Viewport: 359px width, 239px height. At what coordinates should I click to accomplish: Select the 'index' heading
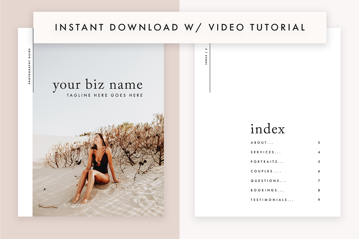pyautogui.click(x=267, y=129)
